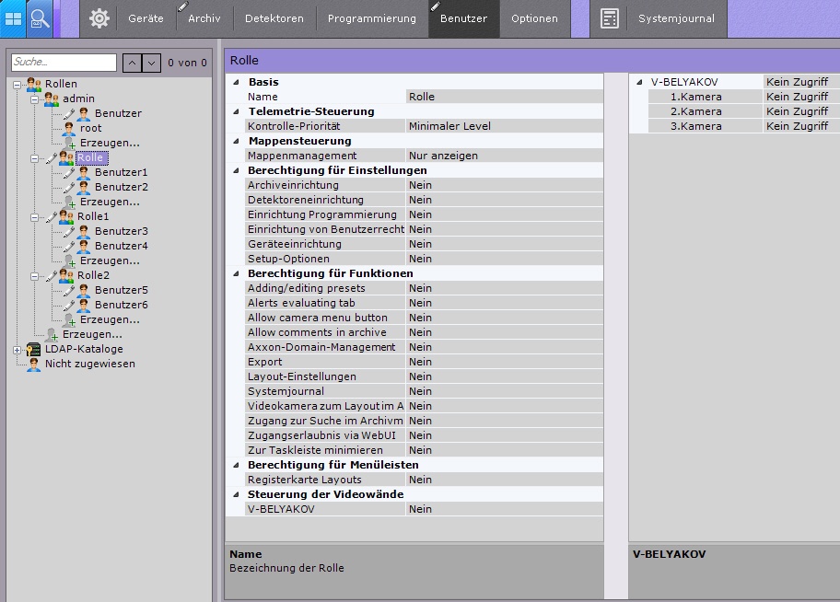Click the pencil icon beside Benutzer3

coord(69,231)
